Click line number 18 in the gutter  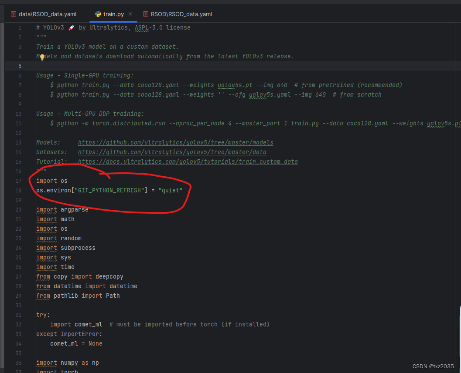[x=18, y=190]
